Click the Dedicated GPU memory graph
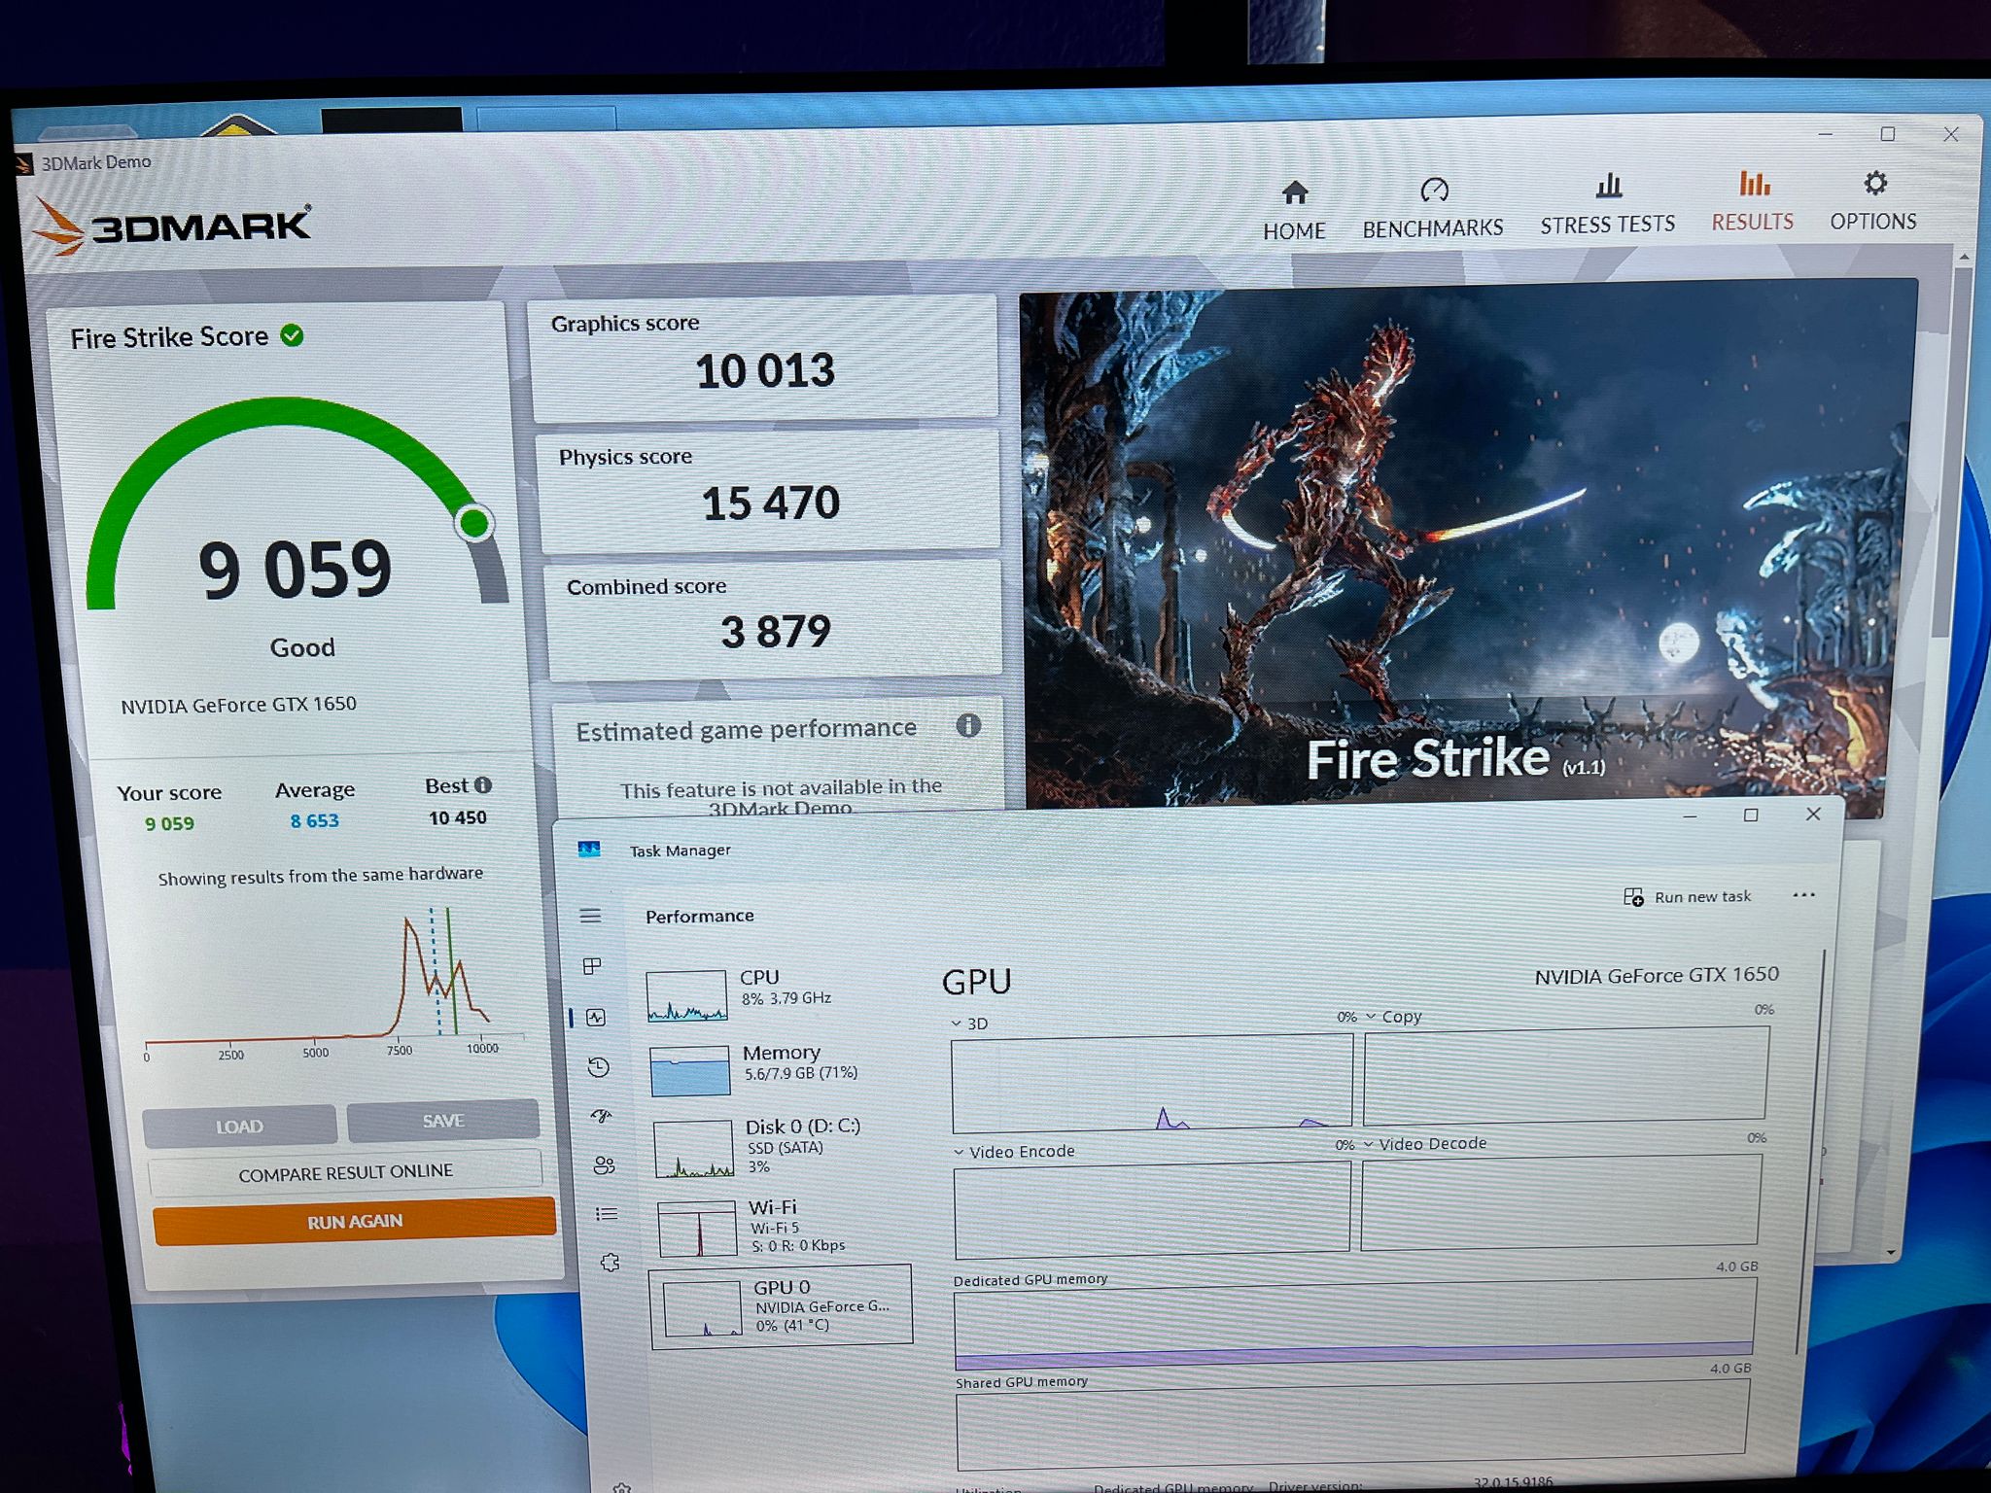This screenshot has height=1493, width=1991. pyautogui.click(x=1355, y=1323)
